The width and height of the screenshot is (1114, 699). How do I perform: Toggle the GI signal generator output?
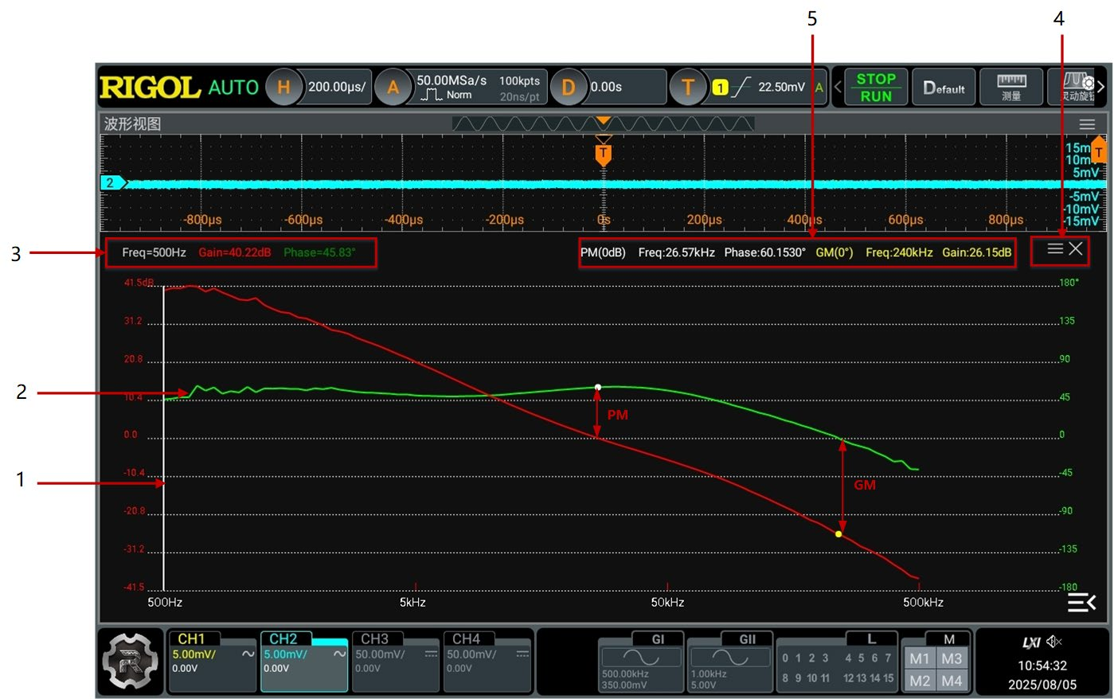tap(640, 662)
